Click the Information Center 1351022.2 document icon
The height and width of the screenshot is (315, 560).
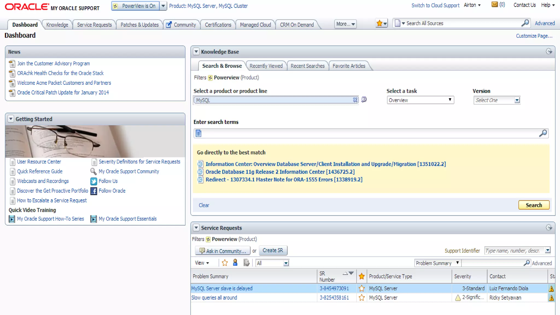(x=200, y=164)
